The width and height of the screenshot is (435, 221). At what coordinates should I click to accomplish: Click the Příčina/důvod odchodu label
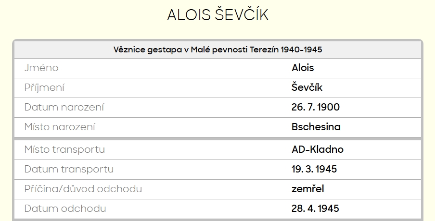click(x=83, y=189)
